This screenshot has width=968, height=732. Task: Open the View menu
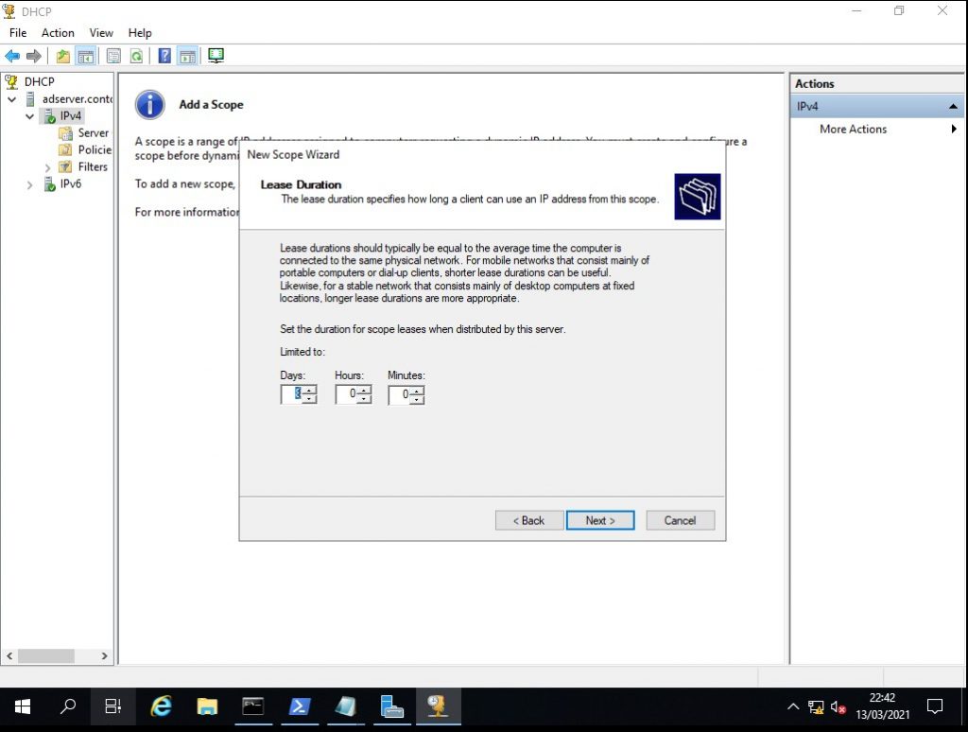click(101, 33)
